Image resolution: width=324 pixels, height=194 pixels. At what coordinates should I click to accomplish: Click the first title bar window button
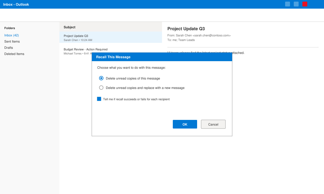[x=288, y=4]
